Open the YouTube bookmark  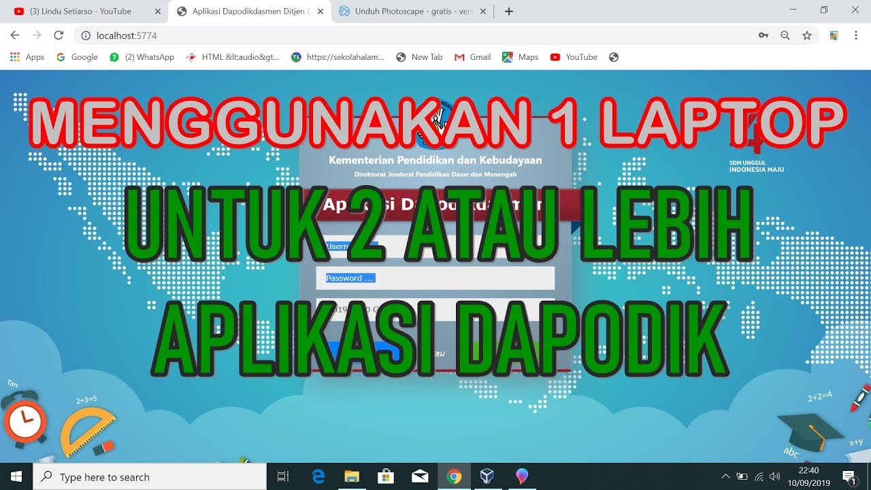574,57
